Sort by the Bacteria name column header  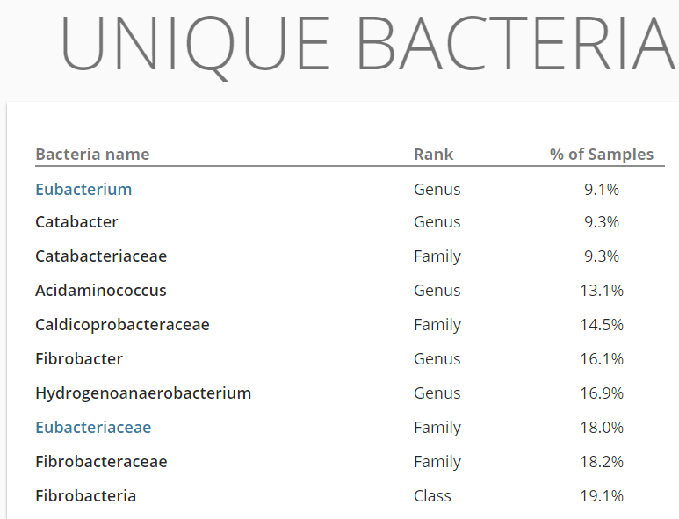click(x=92, y=155)
